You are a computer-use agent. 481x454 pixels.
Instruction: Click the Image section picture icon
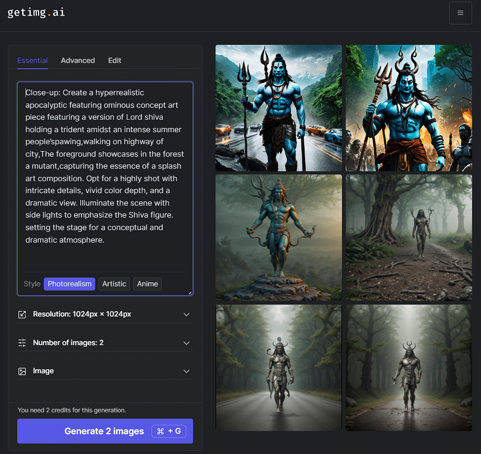(x=22, y=371)
